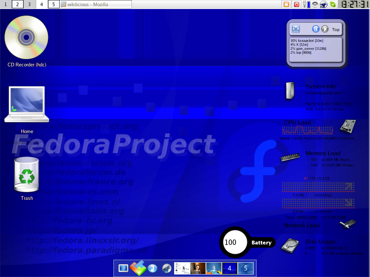Click the network card icon
Viewport: 370px width, 277px height.
348,224
